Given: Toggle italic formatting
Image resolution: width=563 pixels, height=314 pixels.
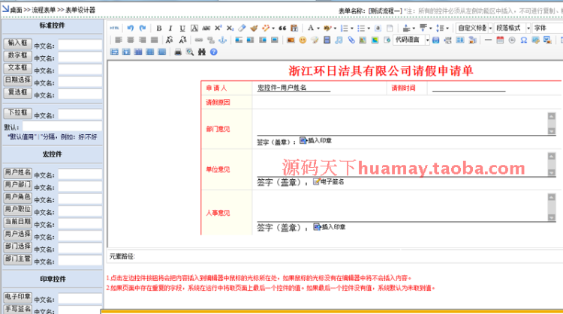Looking at the screenshot, I should [x=170, y=28].
